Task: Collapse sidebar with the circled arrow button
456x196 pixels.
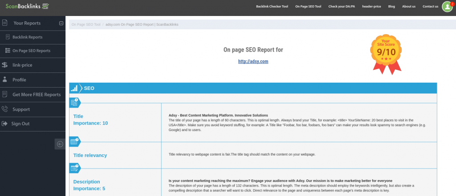Action: [60, 144]
